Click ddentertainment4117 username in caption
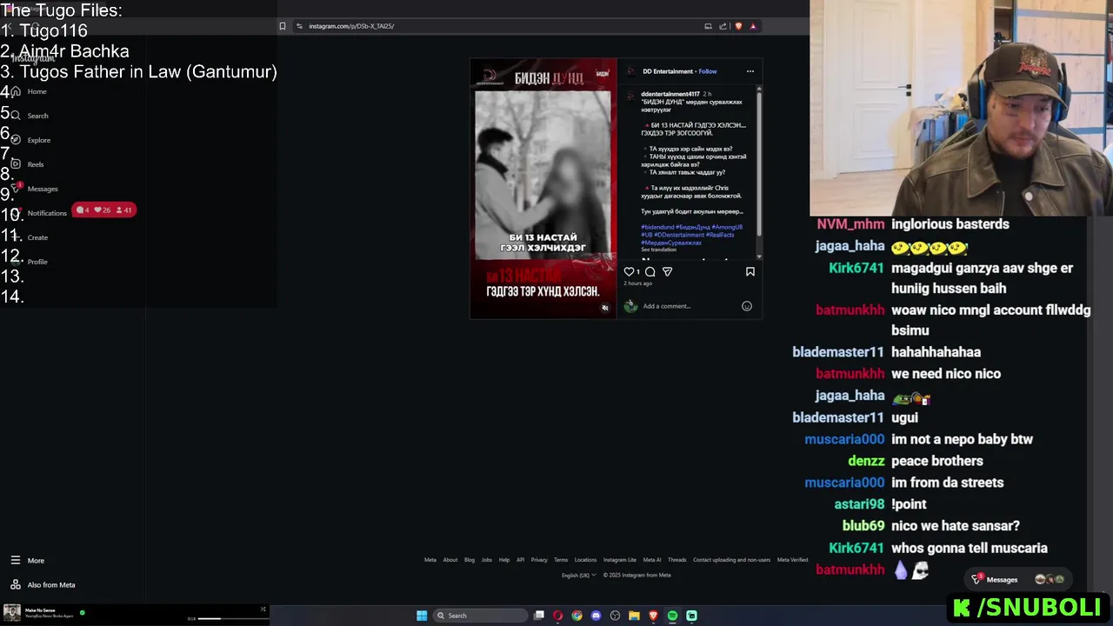Viewport: 1113px width, 626px height. [x=670, y=94]
